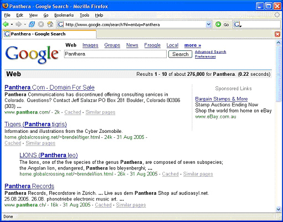Click the Firefox activity throbber icon
Screen dimensions: 283x222
277,15
